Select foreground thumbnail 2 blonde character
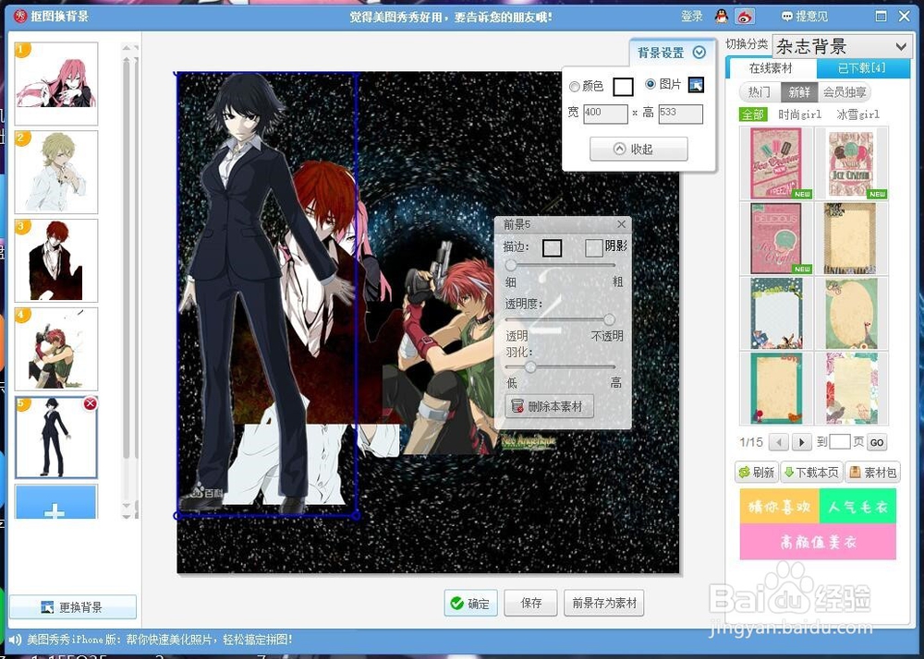924x659 pixels. point(56,172)
